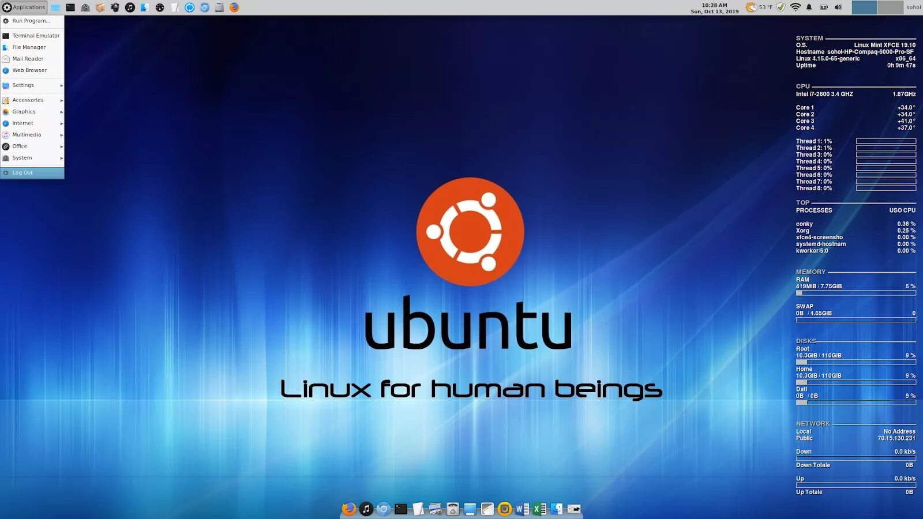Launch Word from the bottom dock
Image resolution: width=923 pixels, height=519 pixels.
pos(522,509)
